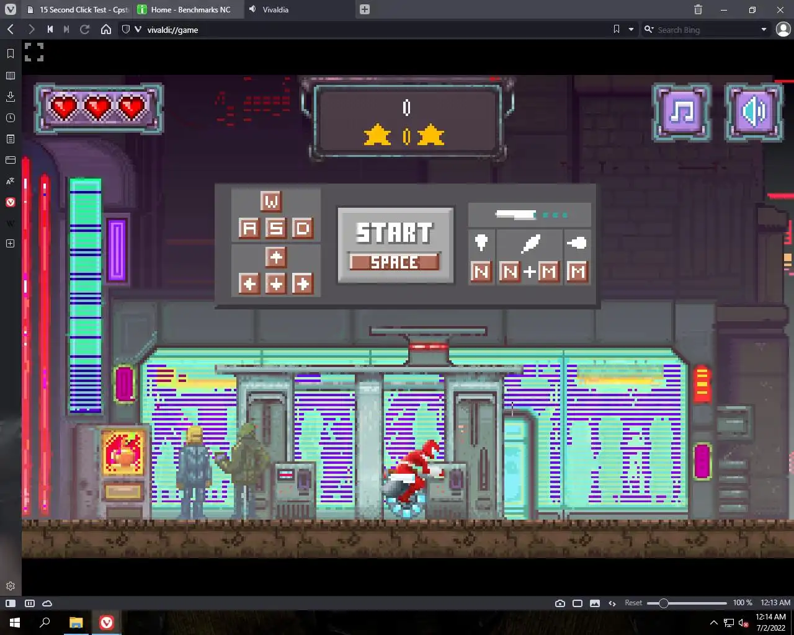Click the Search Bing field
Image resolution: width=794 pixels, height=635 pixels.
pos(706,29)
